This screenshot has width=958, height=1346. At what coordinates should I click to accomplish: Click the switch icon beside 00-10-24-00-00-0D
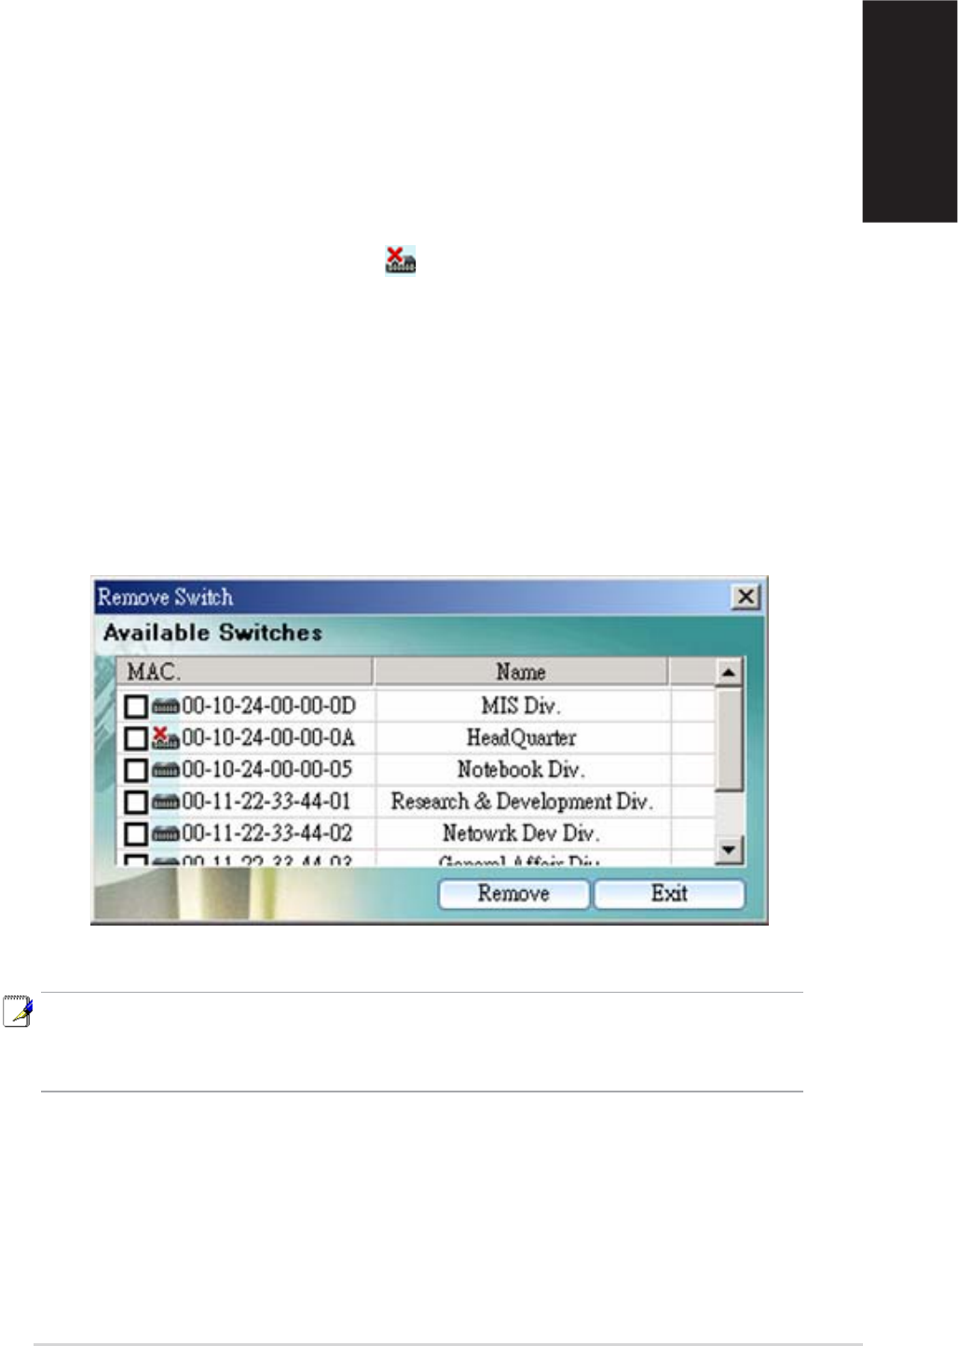(x=165, y=707)
